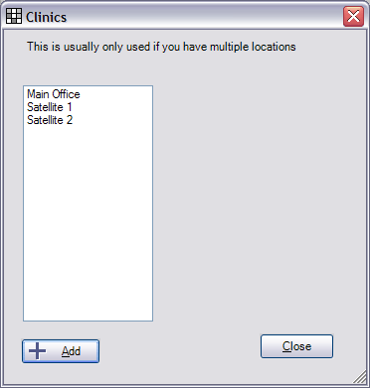
Task: Click gray dialog area right of list
Action: 259,198
